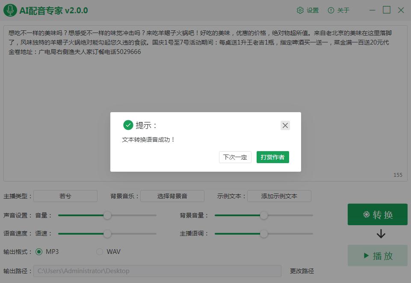Dismiss the success dialog with its X icon
The image size is (411, 283).
click(x=285, y=125)
